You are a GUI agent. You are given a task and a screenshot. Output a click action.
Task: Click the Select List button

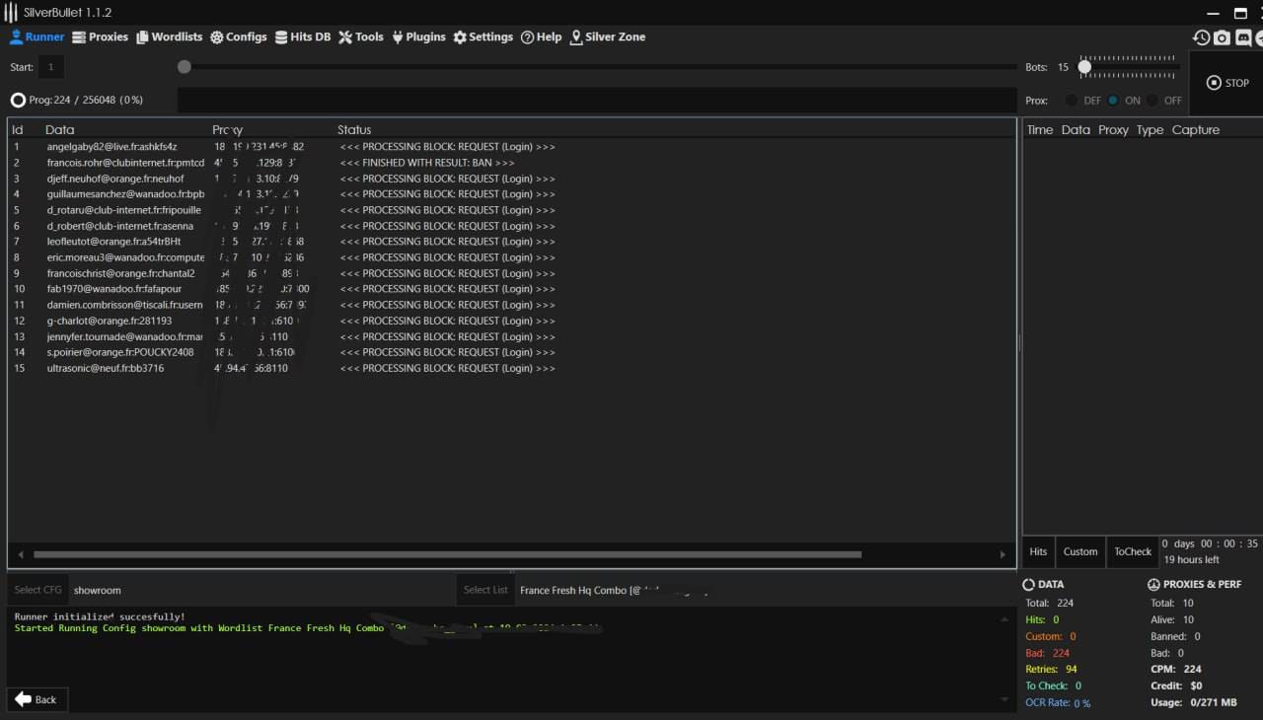[x=485, y=590]
